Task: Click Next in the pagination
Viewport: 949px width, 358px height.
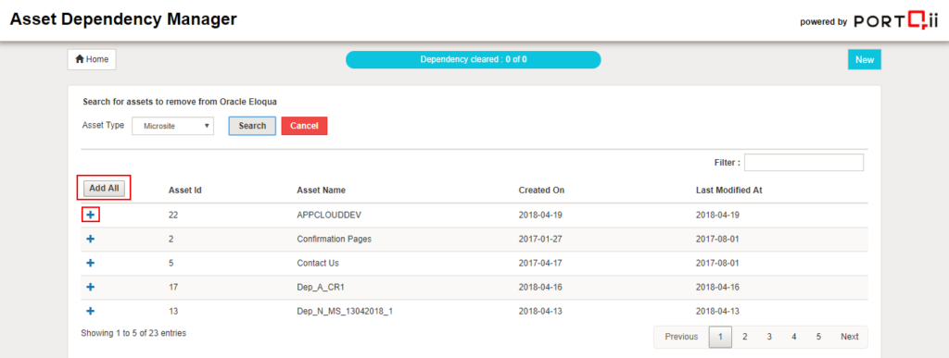Action: (849, 337)
